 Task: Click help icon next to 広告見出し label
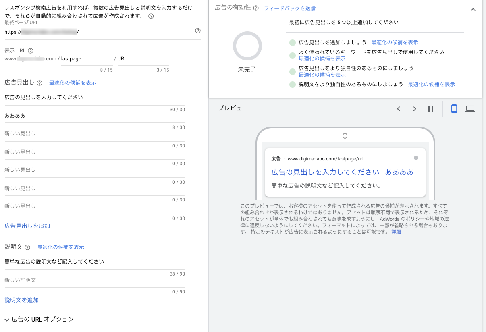pos(39,83)
